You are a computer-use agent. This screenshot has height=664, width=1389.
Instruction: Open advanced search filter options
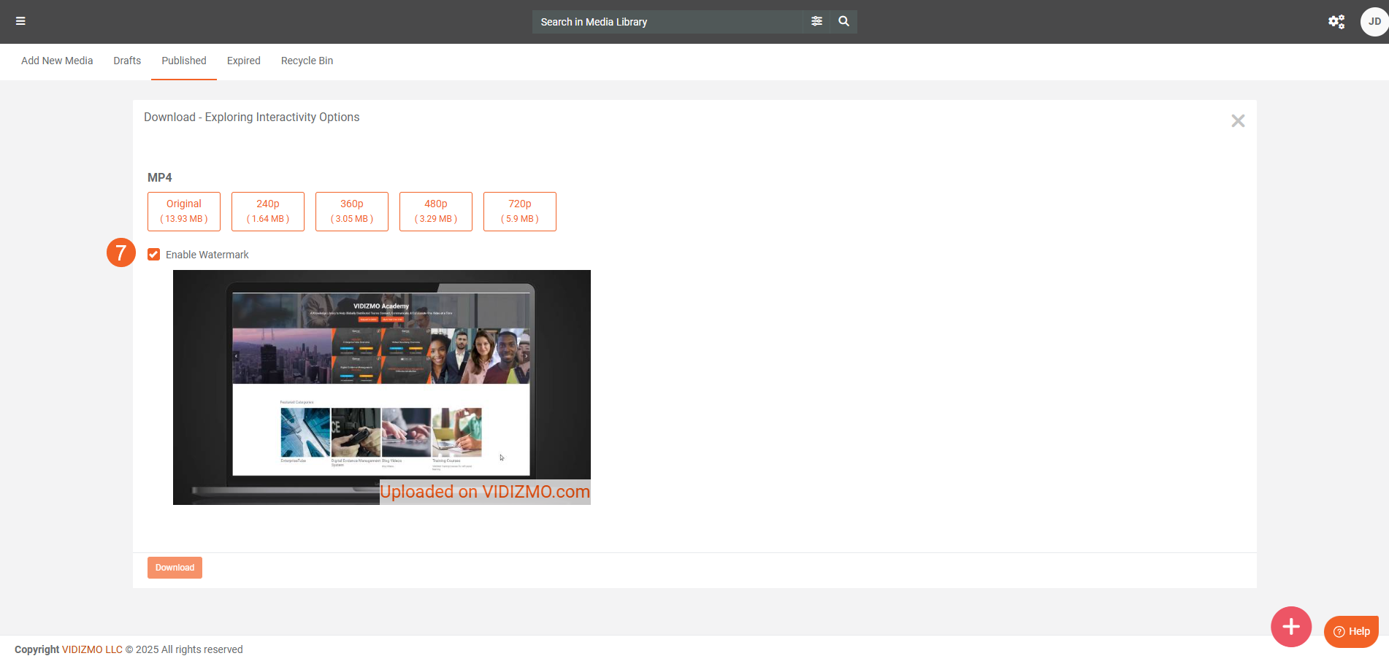(816, 21)
